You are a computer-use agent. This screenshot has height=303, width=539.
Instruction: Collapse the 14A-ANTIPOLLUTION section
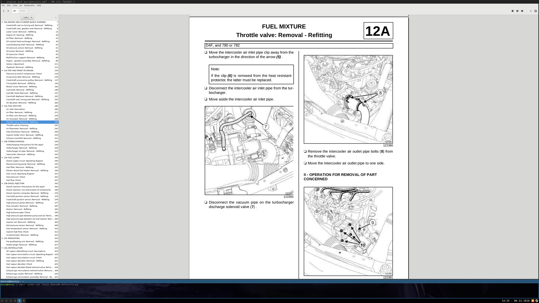(x=2, y=248)
